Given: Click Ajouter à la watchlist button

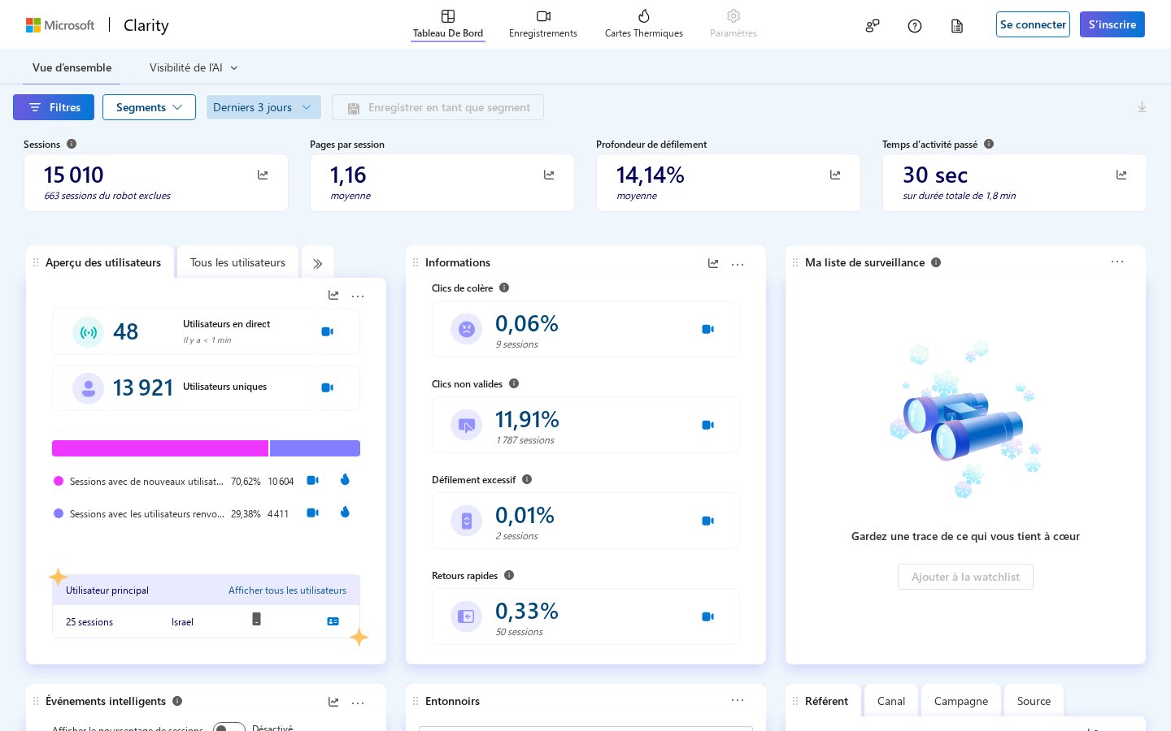Looking at the screenshot, I should click(965, 577).
